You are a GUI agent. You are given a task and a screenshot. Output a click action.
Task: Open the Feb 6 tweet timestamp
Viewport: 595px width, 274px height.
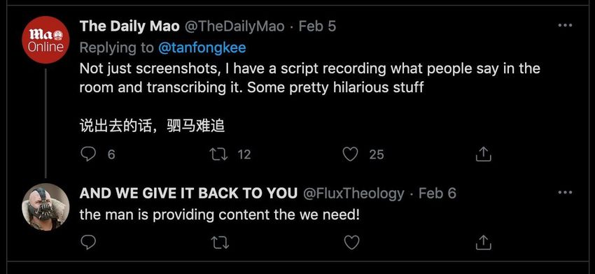(x=437, y=194)
